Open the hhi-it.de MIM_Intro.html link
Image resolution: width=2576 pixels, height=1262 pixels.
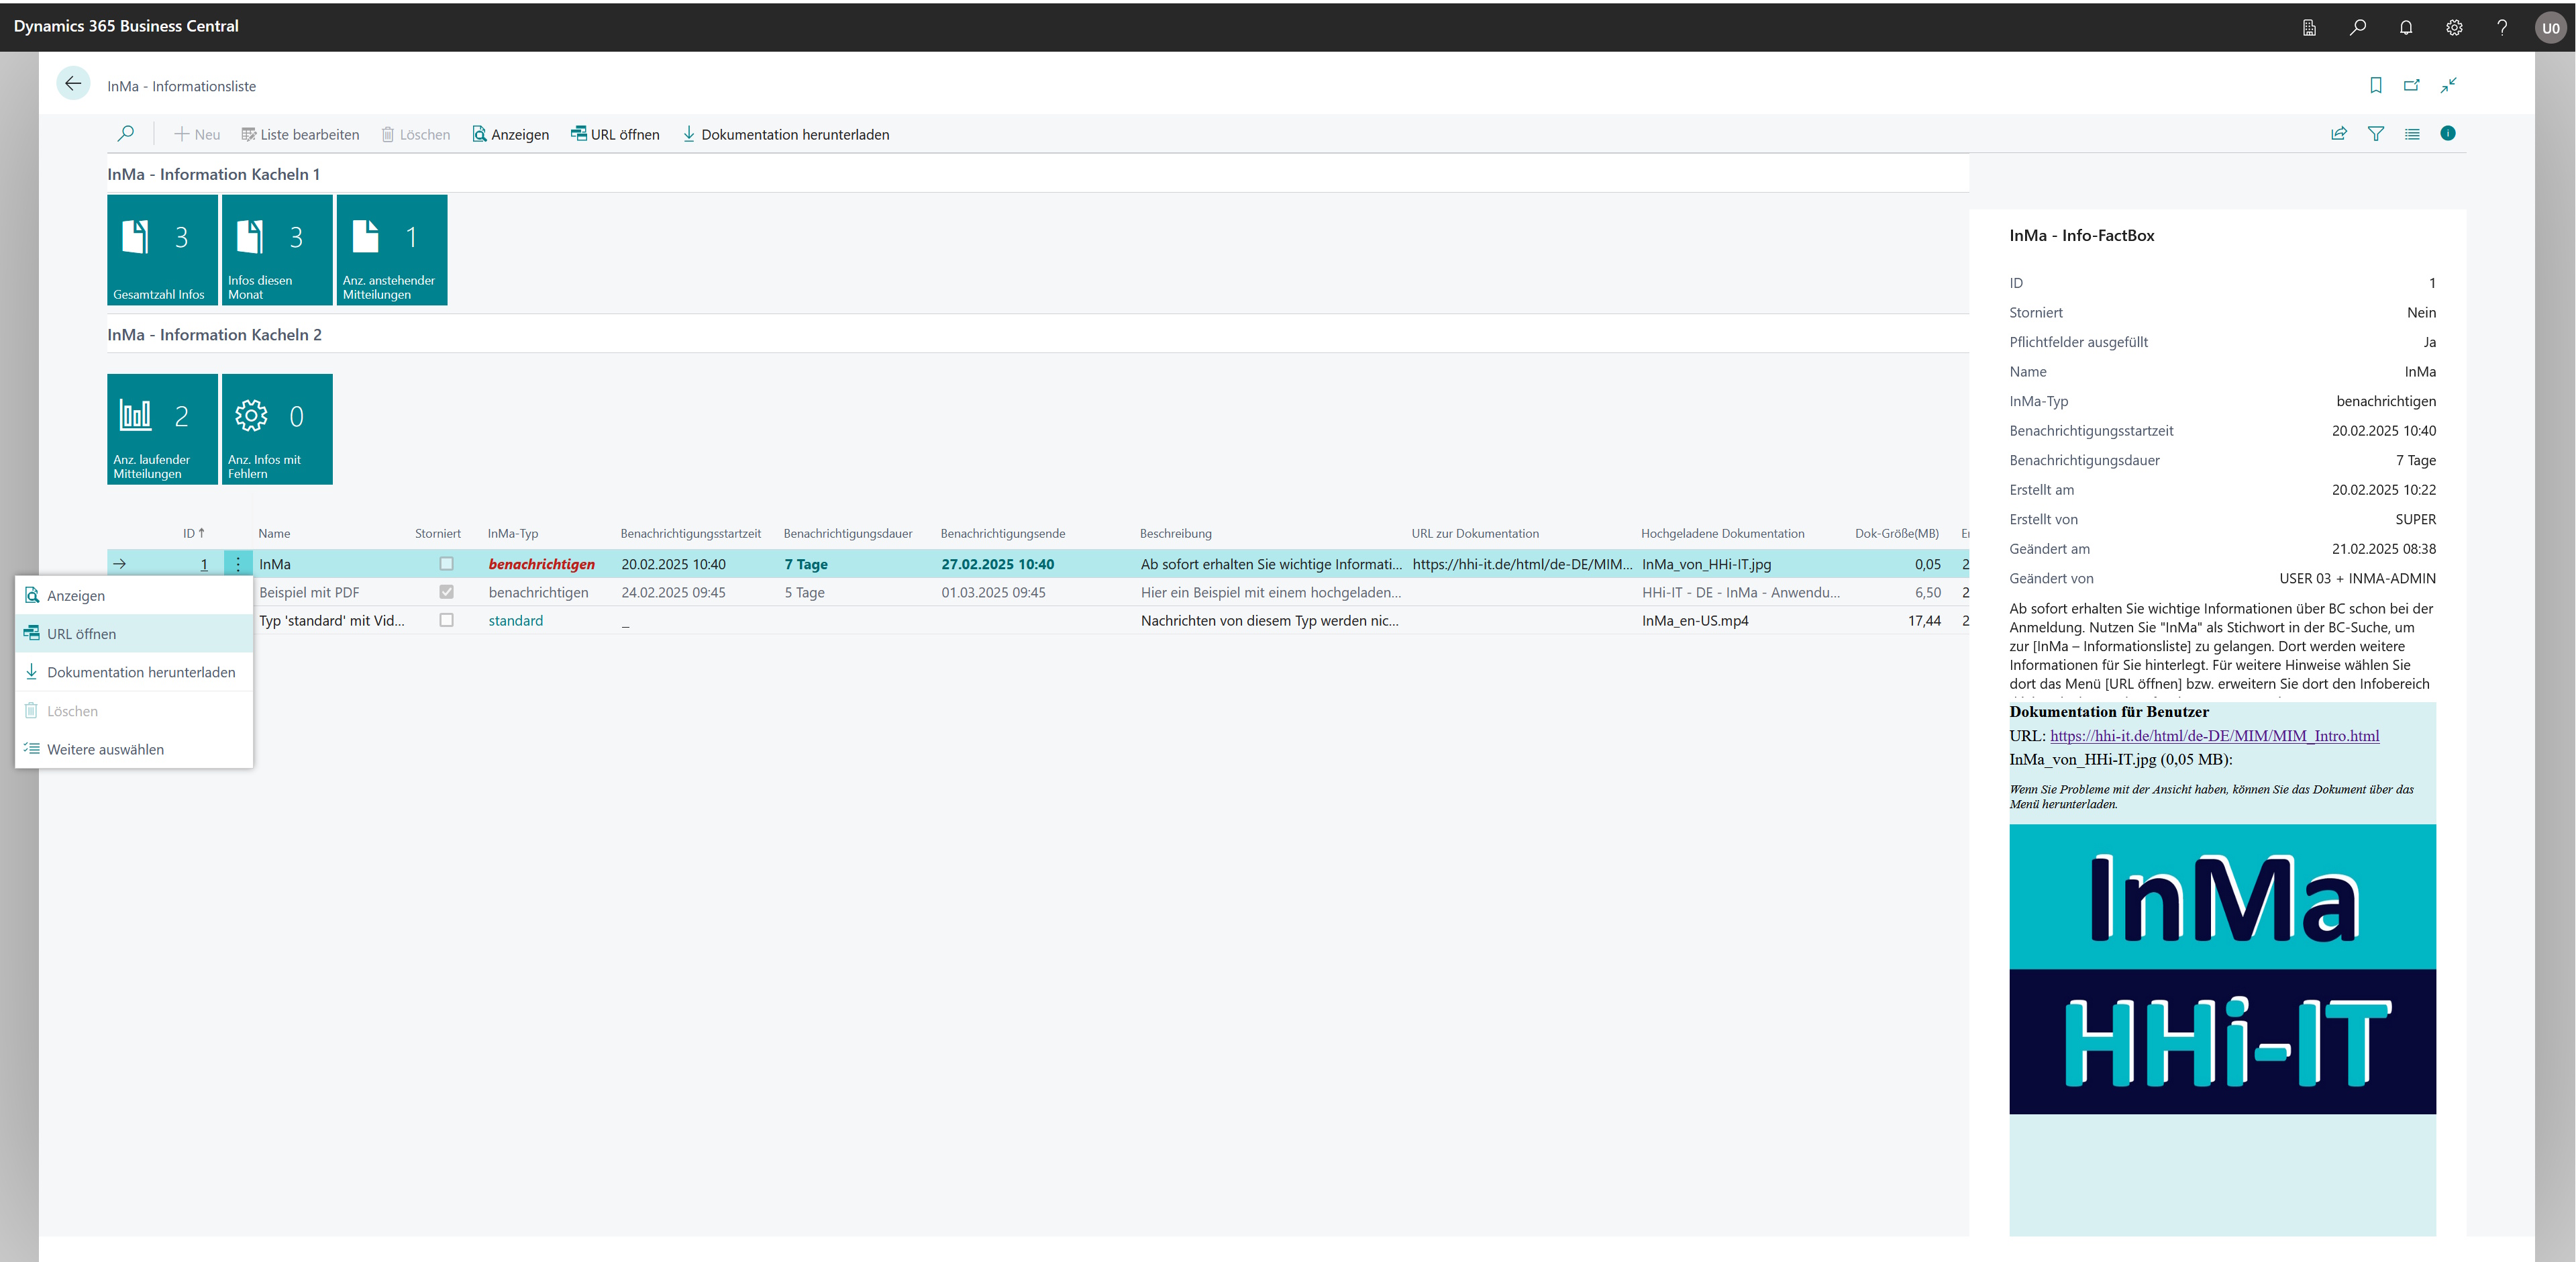tap(2214, 736)
